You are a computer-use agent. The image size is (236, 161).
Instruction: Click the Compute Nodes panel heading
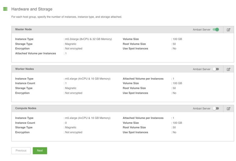pos(26,108)
